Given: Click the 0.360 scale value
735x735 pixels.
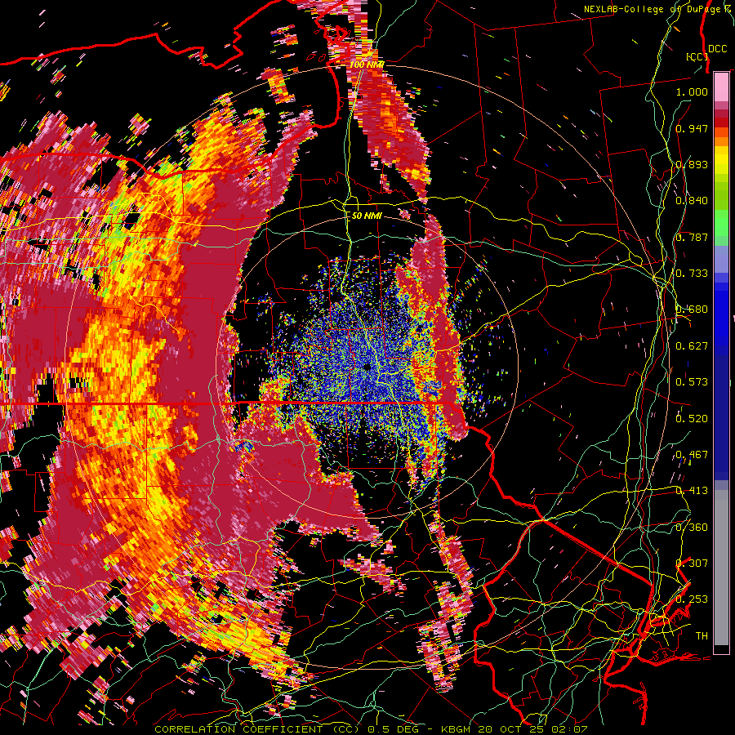Looking at the screenshot, I should [692, 527].
